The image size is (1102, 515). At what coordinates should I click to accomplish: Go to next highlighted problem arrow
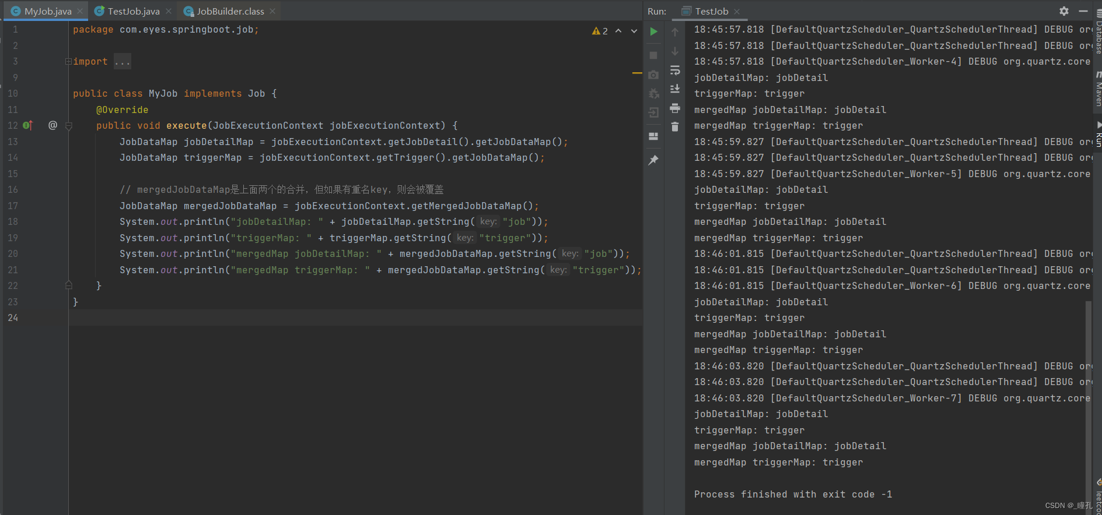point(634,31)
